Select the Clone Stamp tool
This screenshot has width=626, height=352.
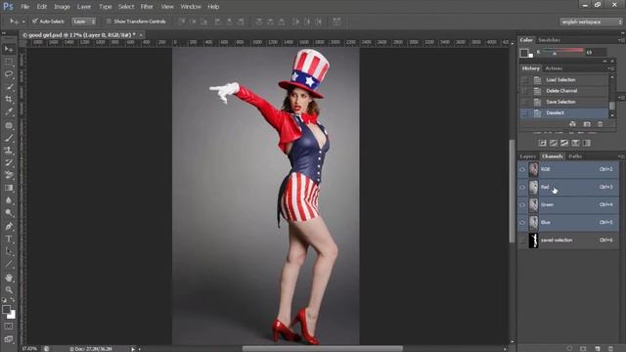tap(9, 150)
